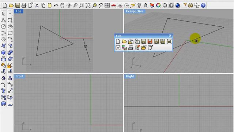Click Save disk icon in main toolbar

coord(18,5)
